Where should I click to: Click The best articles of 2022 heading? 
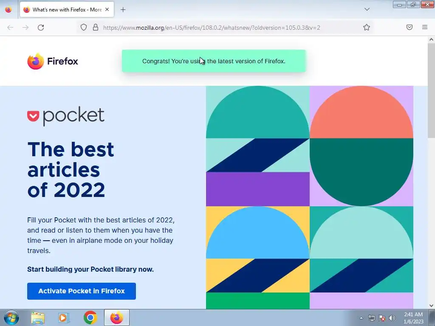71,170
